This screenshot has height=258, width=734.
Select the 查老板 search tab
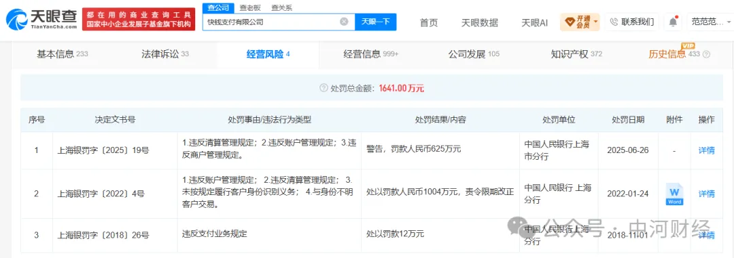coord(249,7)
